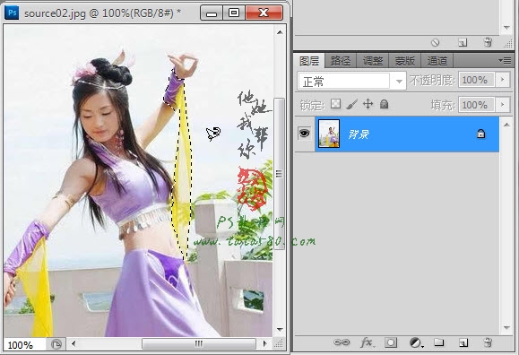Create a new layer
Viewport: 519px width, 355px height.
[x=463, y=342]
